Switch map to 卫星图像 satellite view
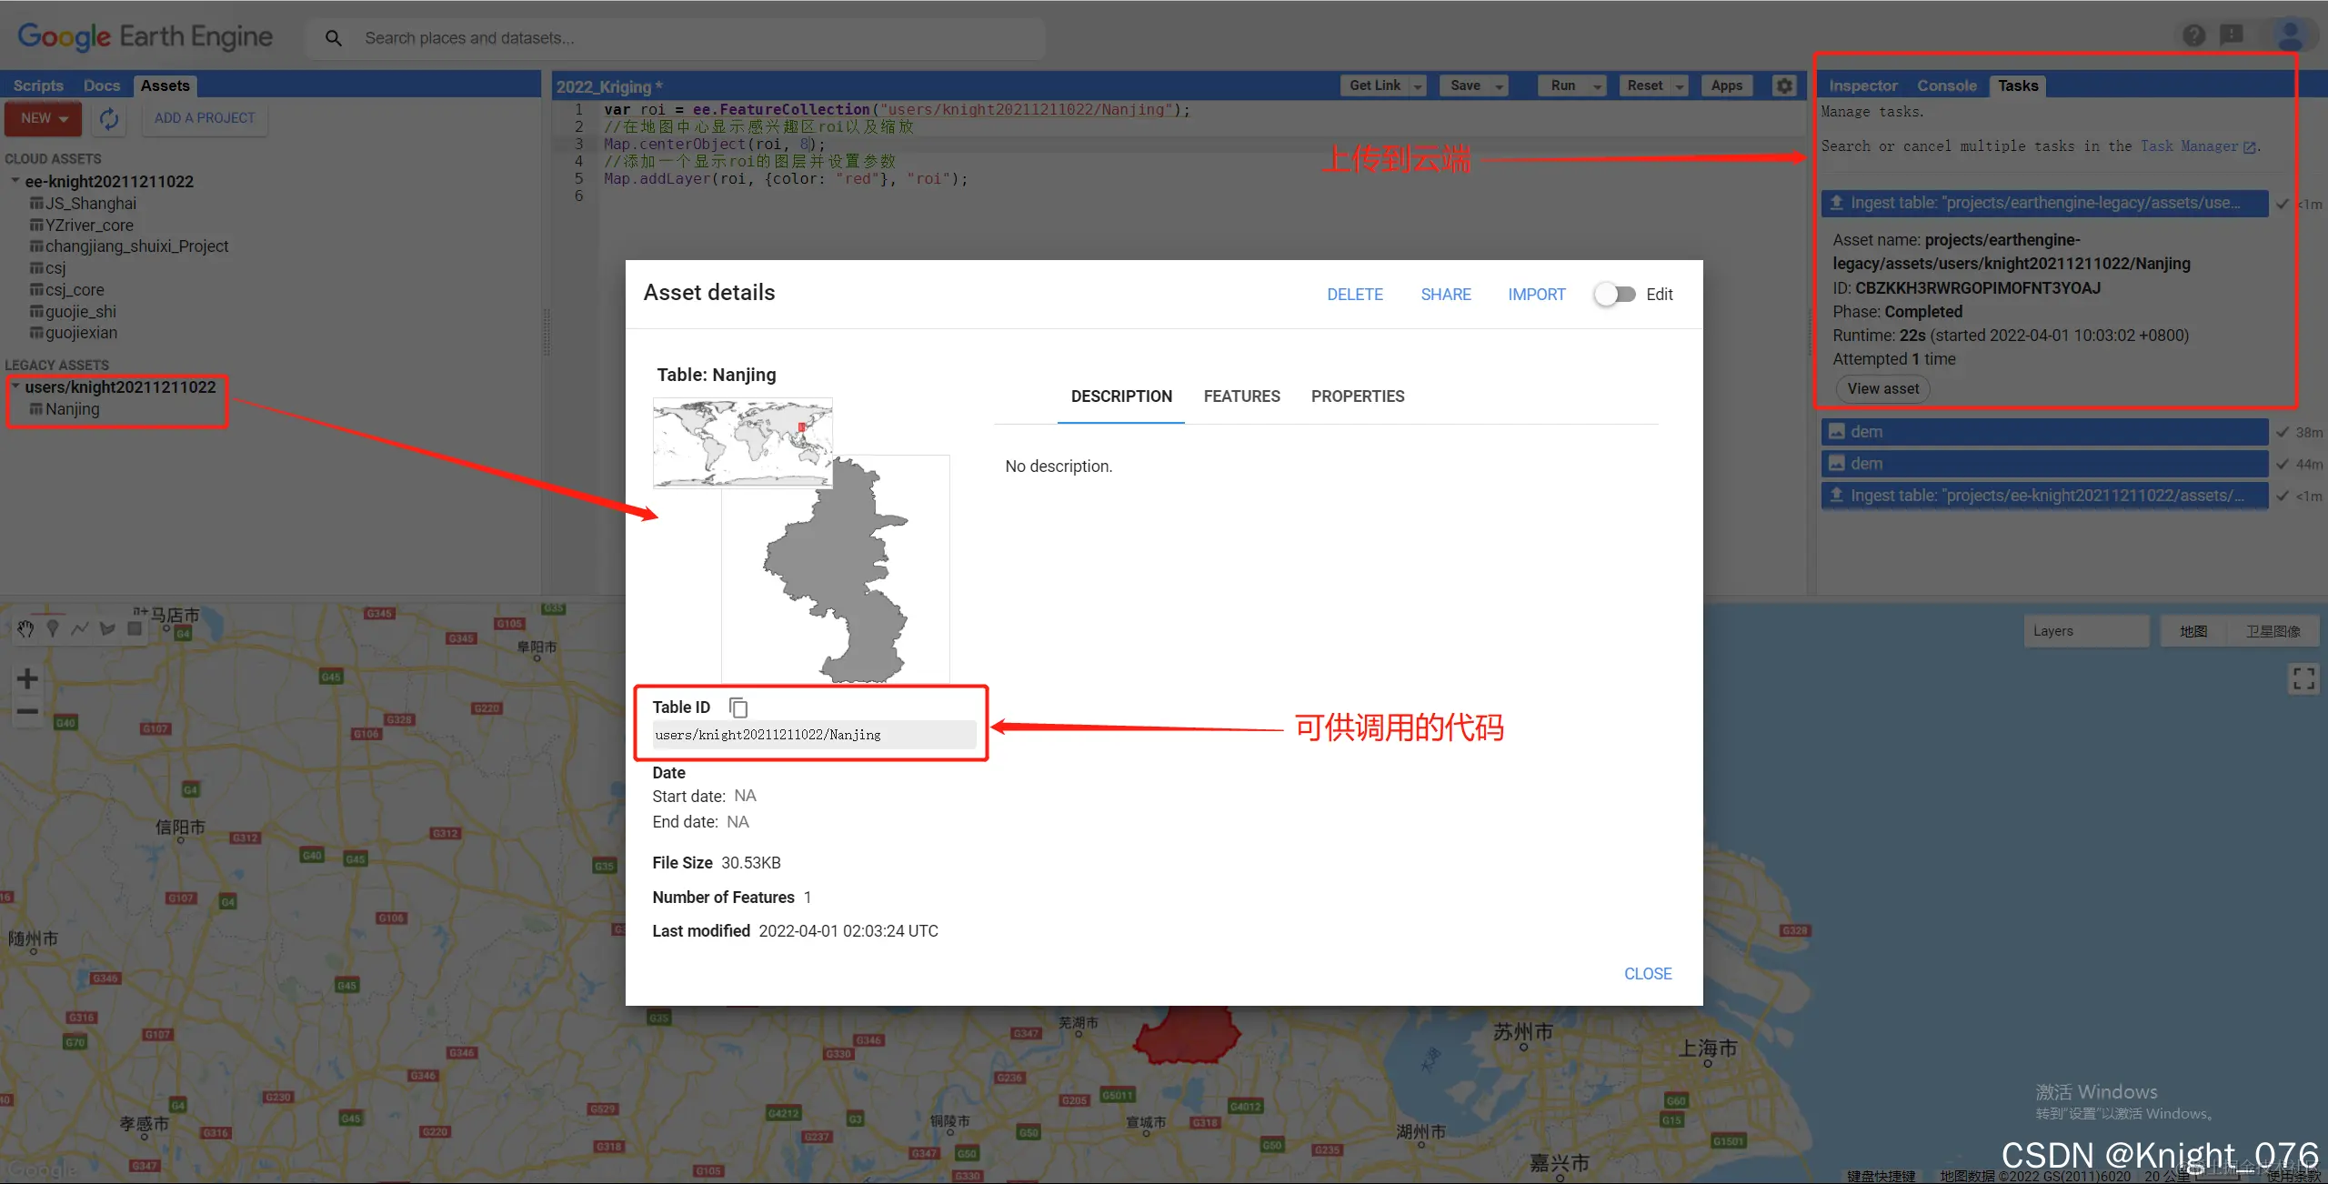2328x1184 pixels. point(2273,631)
